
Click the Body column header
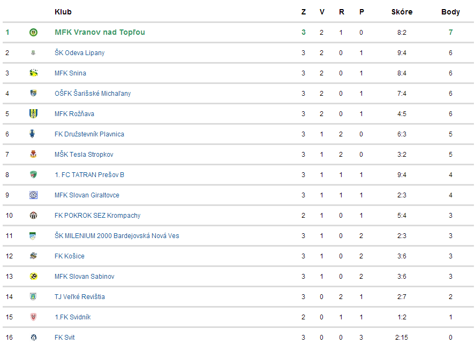(450, 12)
